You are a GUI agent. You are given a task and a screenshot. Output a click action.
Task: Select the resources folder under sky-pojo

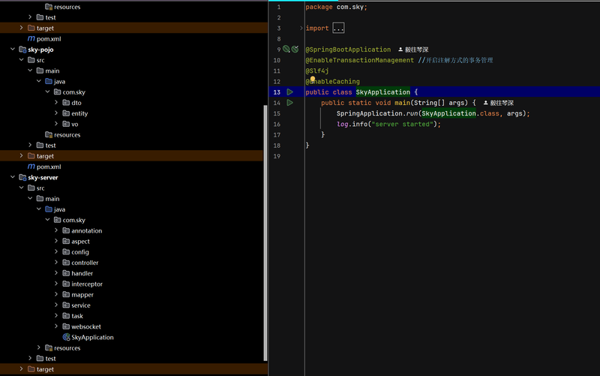click(63, 135)
